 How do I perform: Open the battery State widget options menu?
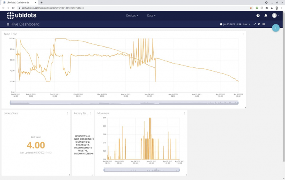(x=67, y=113)
